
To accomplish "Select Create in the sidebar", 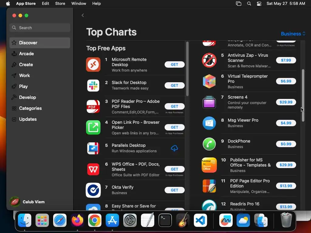I will [x=40, y=65].
